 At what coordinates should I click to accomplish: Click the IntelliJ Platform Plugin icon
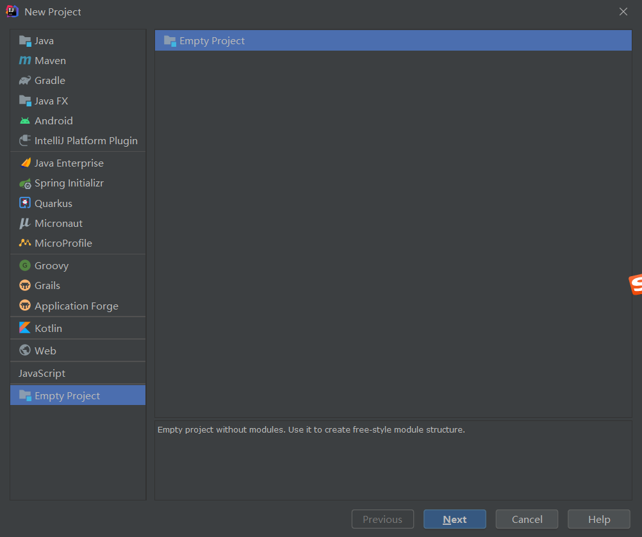pos(25,140)
